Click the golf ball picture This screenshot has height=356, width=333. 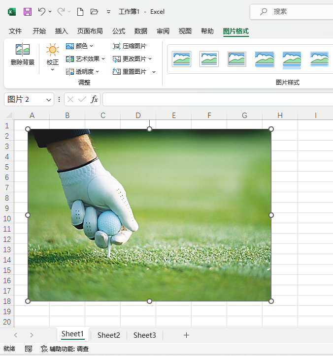click(x=149, y=215)
